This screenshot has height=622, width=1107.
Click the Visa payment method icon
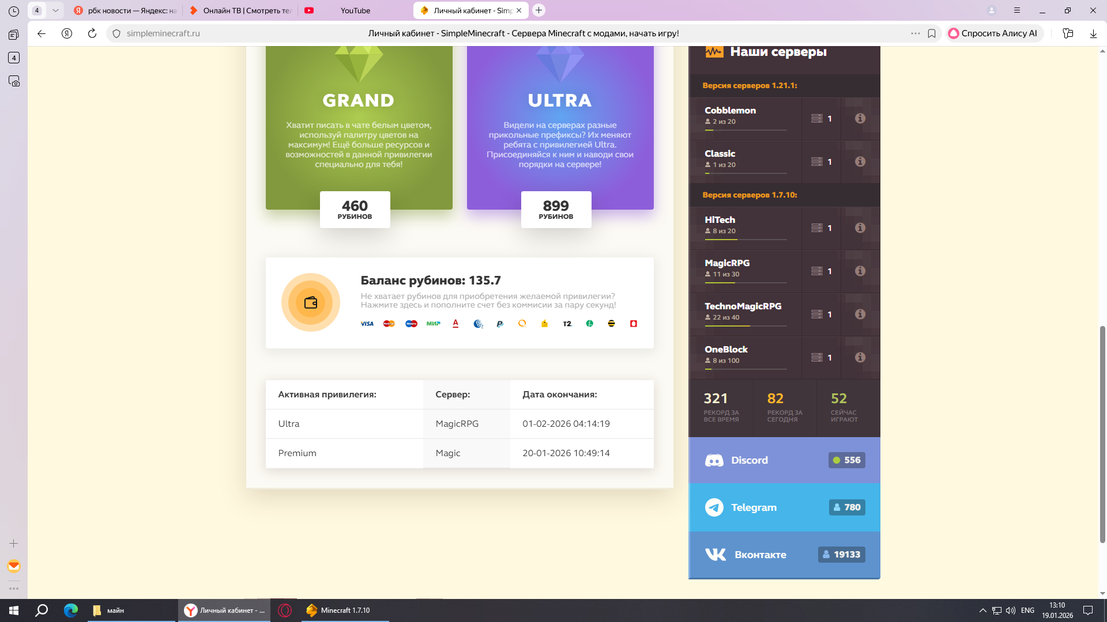tap(367, 324)
